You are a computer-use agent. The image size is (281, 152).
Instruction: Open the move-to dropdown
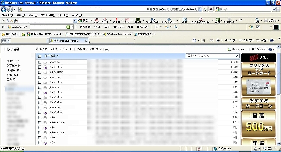tap(96, 49)
